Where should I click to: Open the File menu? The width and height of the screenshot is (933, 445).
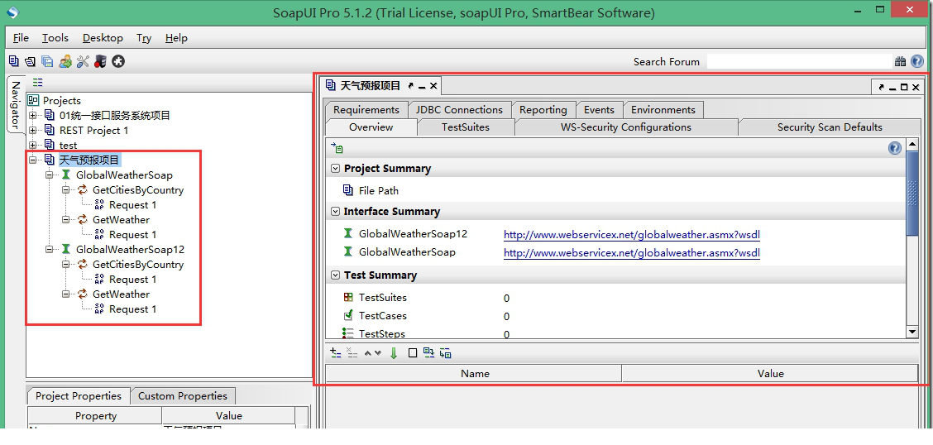[21, 37]
